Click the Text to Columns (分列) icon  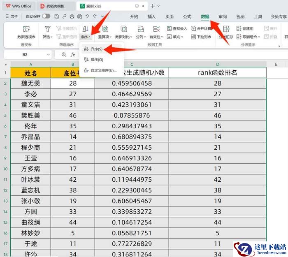click(141, 29)
